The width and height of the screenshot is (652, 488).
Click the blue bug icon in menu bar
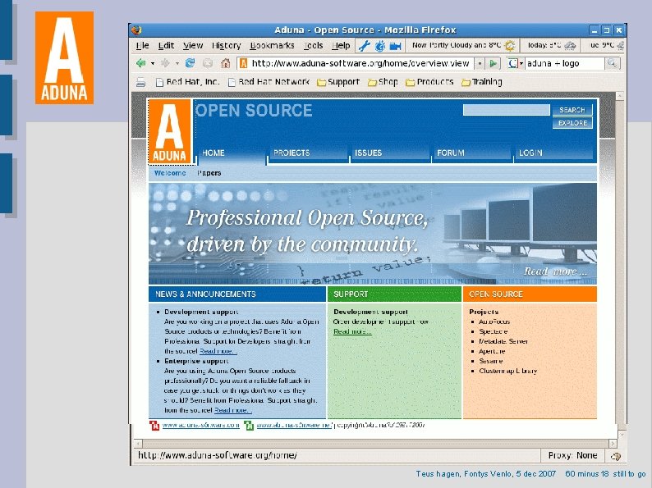[x=380, y=46]
